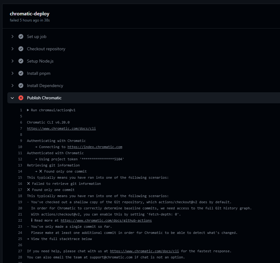Viewport: 280px width, 263px height.
Task: Click 'Authenticated with Chromatic' log line
Action: (55, 153)
